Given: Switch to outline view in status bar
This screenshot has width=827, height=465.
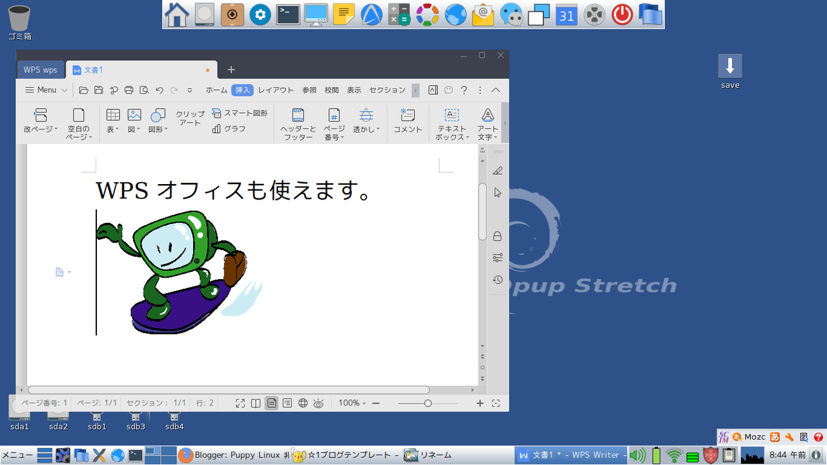Looking at the screenshot, I should (x=288, y=403).
